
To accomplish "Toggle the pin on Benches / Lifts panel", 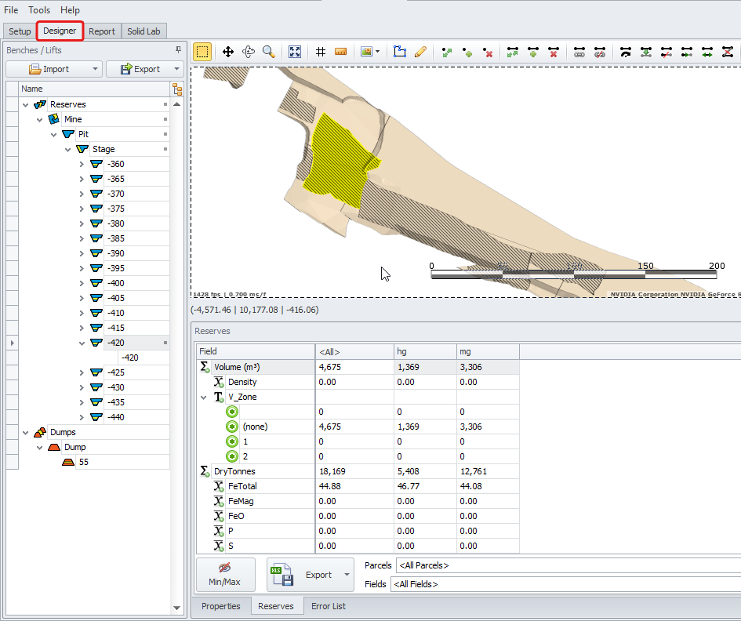I will [x=178, y=49].
